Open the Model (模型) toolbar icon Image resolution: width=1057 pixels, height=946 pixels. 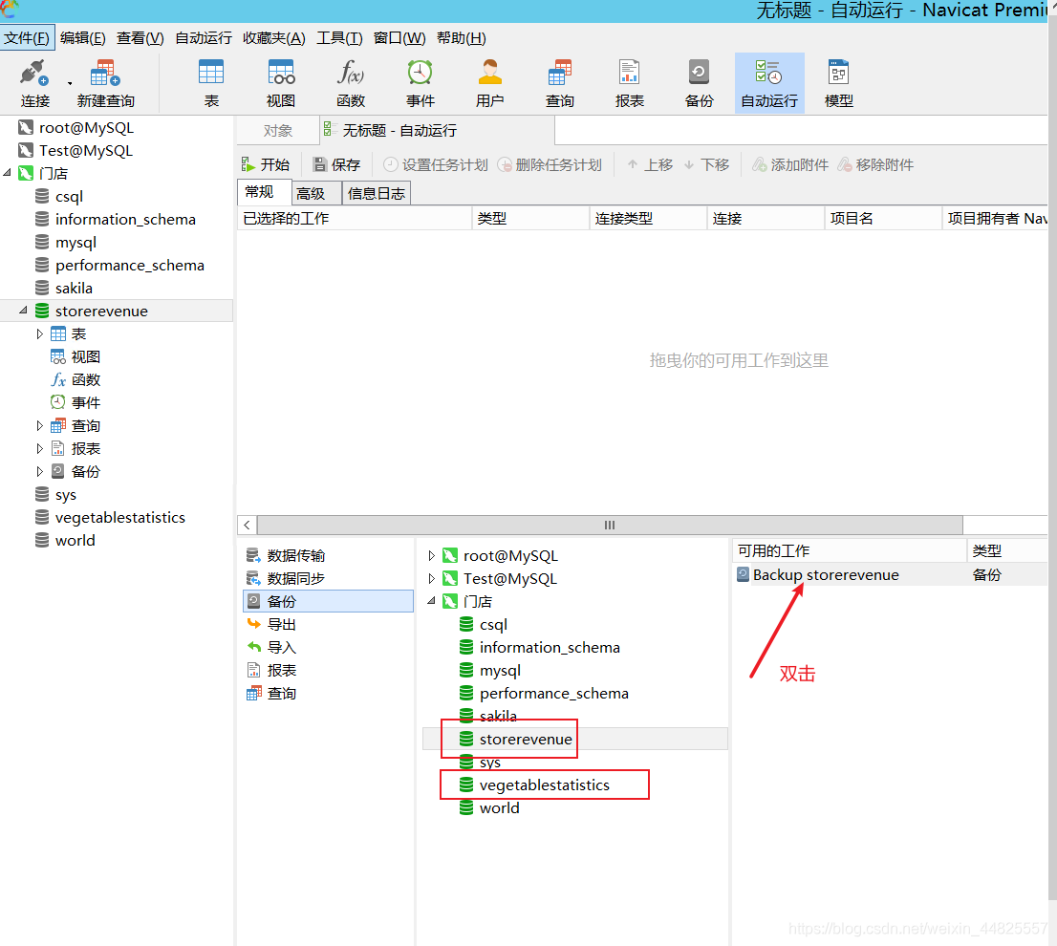838,83
